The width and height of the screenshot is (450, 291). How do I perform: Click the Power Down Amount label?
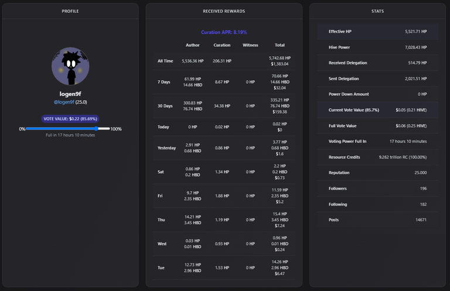tap(349, 94)
